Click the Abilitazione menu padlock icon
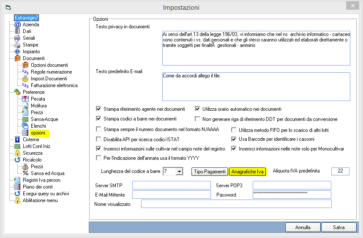Screen dimensions: 363x238 coord(17,200)
